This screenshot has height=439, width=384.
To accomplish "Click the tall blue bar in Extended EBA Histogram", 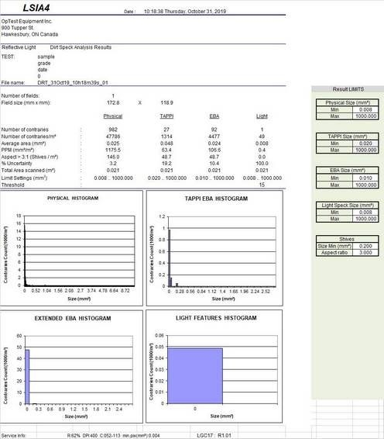I will click(x=27, y=377).
